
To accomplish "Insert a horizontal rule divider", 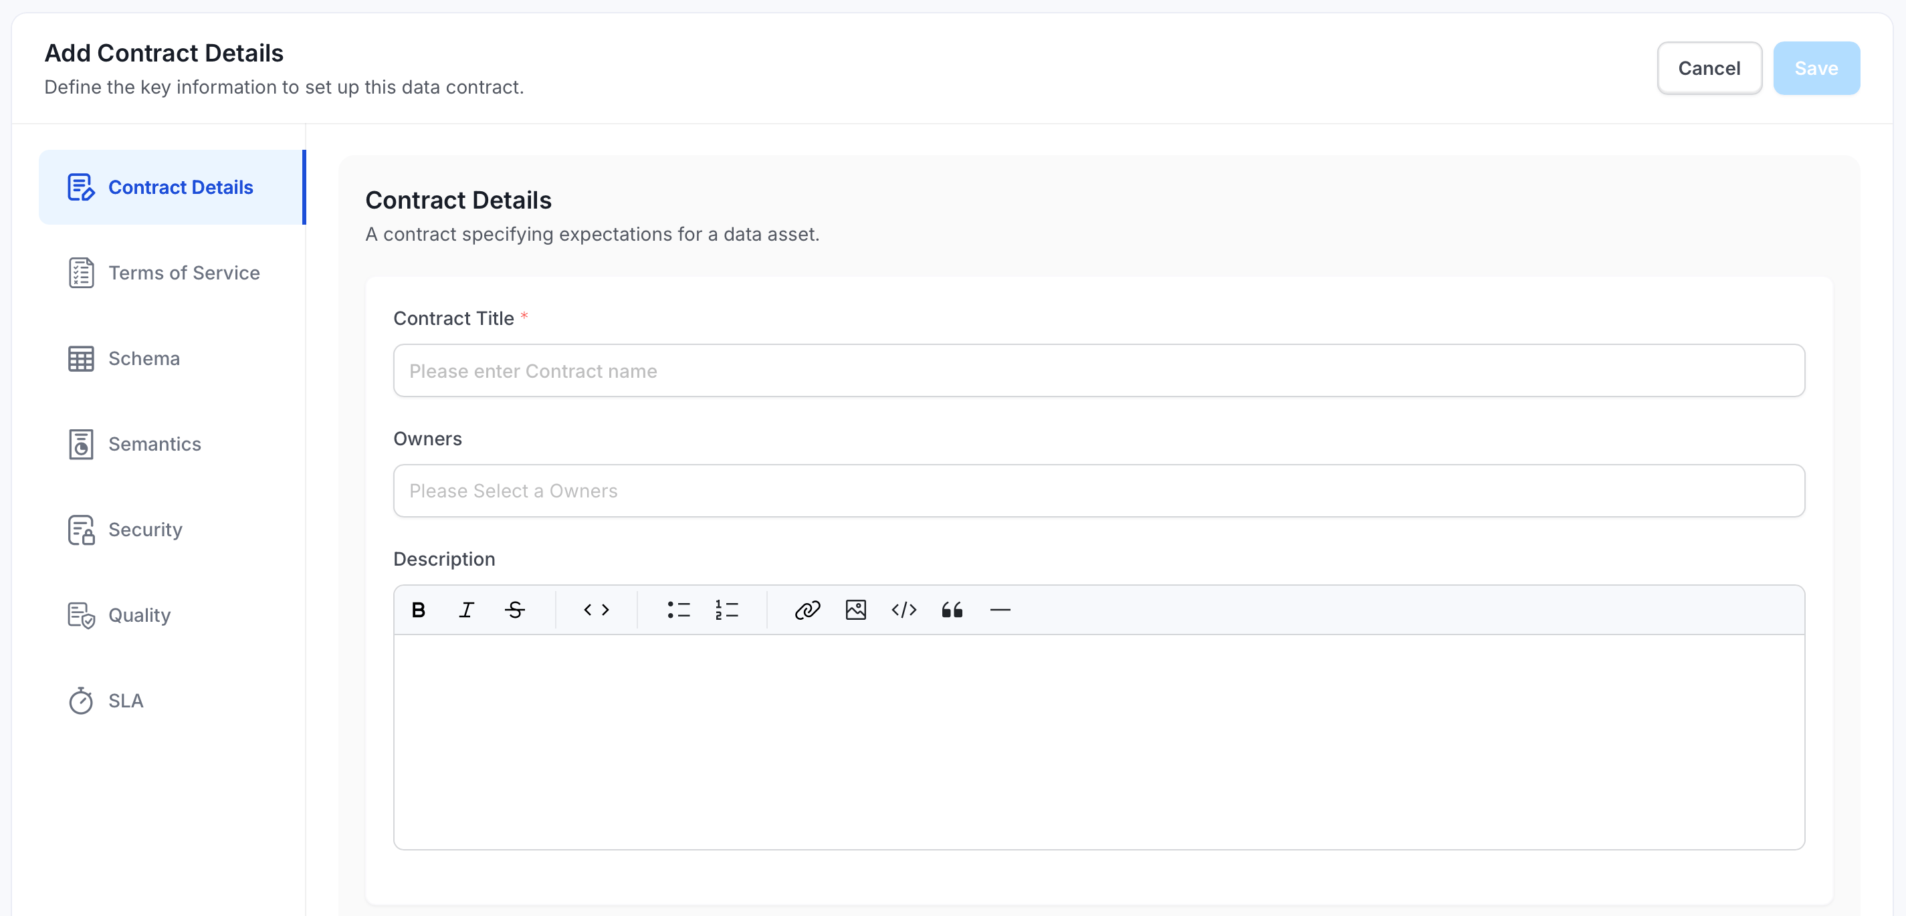I will (x=1000, y=610).
